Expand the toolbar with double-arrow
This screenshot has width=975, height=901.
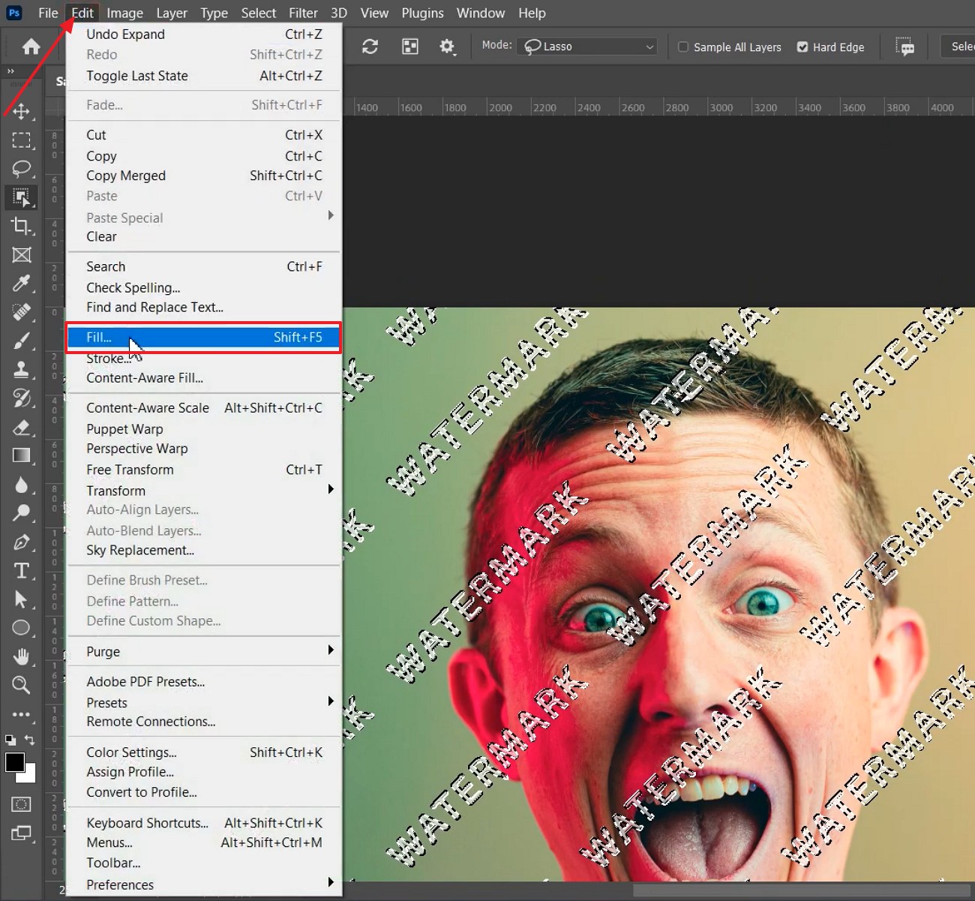[10, 71]
